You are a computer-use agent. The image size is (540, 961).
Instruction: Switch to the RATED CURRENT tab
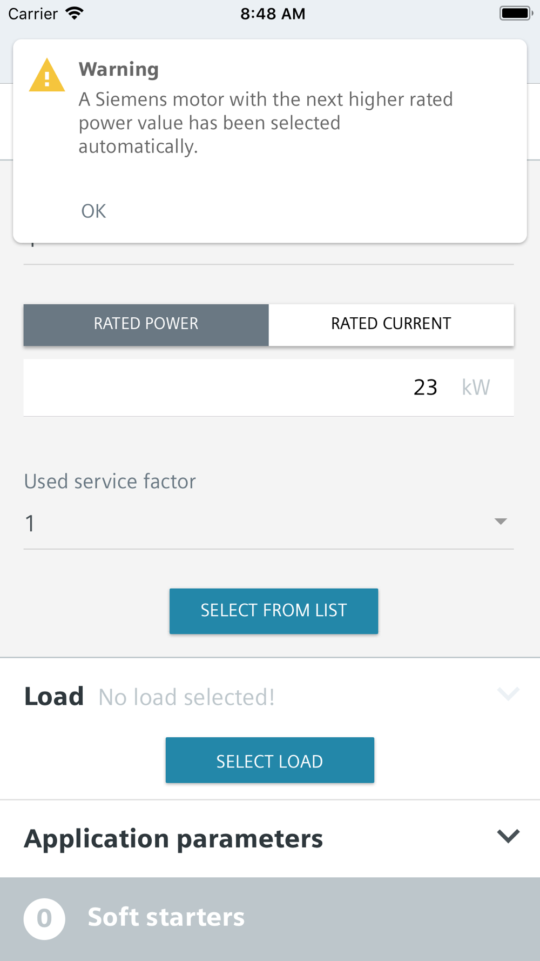(391, 324)
